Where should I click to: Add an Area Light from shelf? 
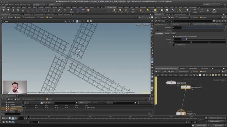(x=126, y=10)
